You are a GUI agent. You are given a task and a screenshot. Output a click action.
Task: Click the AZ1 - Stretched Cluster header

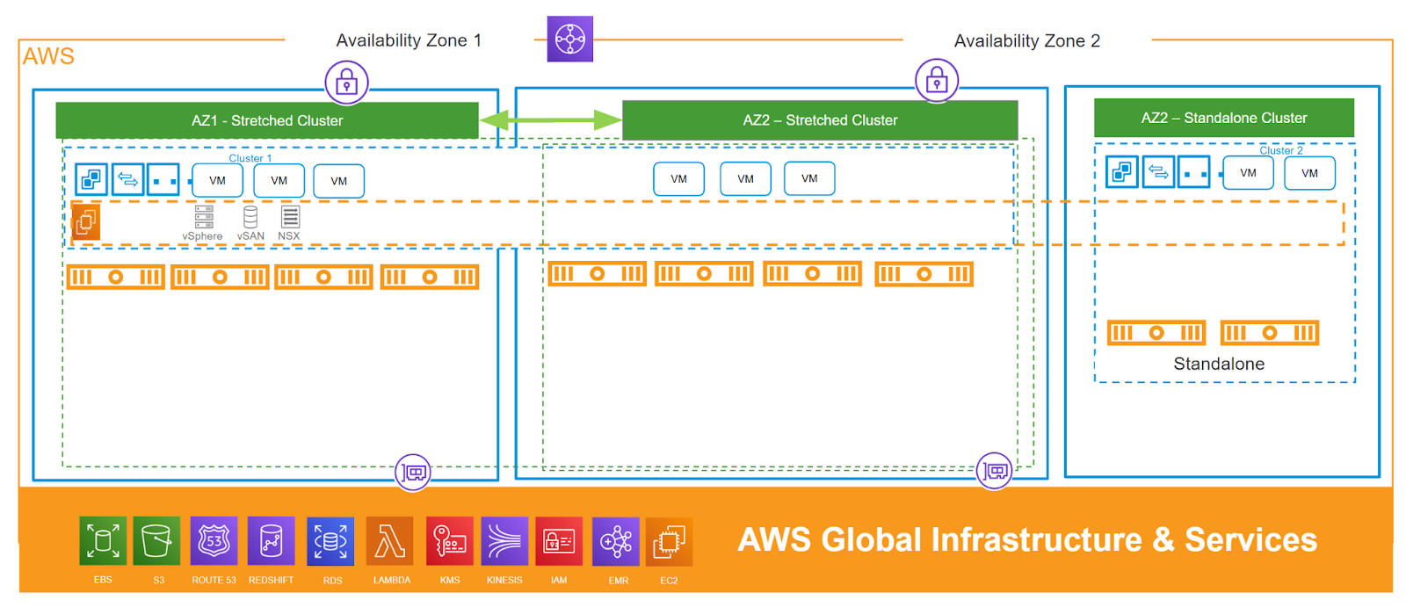point(267,120)
